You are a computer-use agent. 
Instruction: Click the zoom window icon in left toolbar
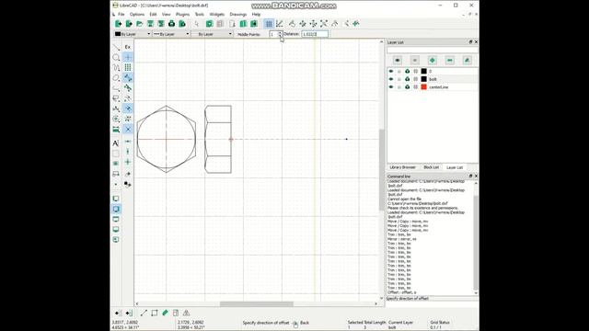[116, 199]
